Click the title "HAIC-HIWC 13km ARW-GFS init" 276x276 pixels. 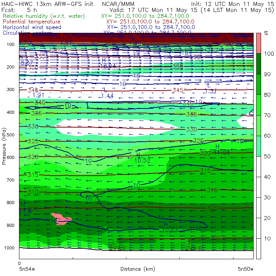(47, 4)
